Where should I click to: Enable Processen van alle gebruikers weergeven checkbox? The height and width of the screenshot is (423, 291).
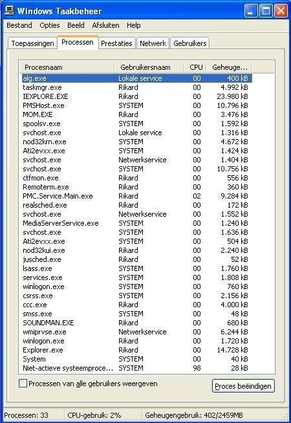coord(23,384)
